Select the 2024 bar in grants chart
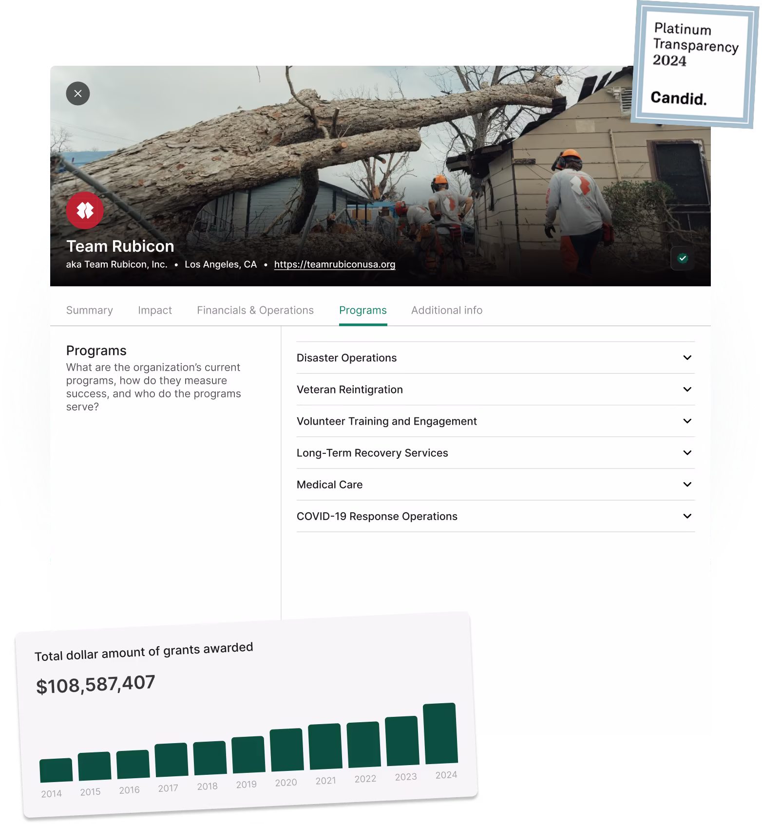This screenshot has width=762, height=824. [440, 733]
